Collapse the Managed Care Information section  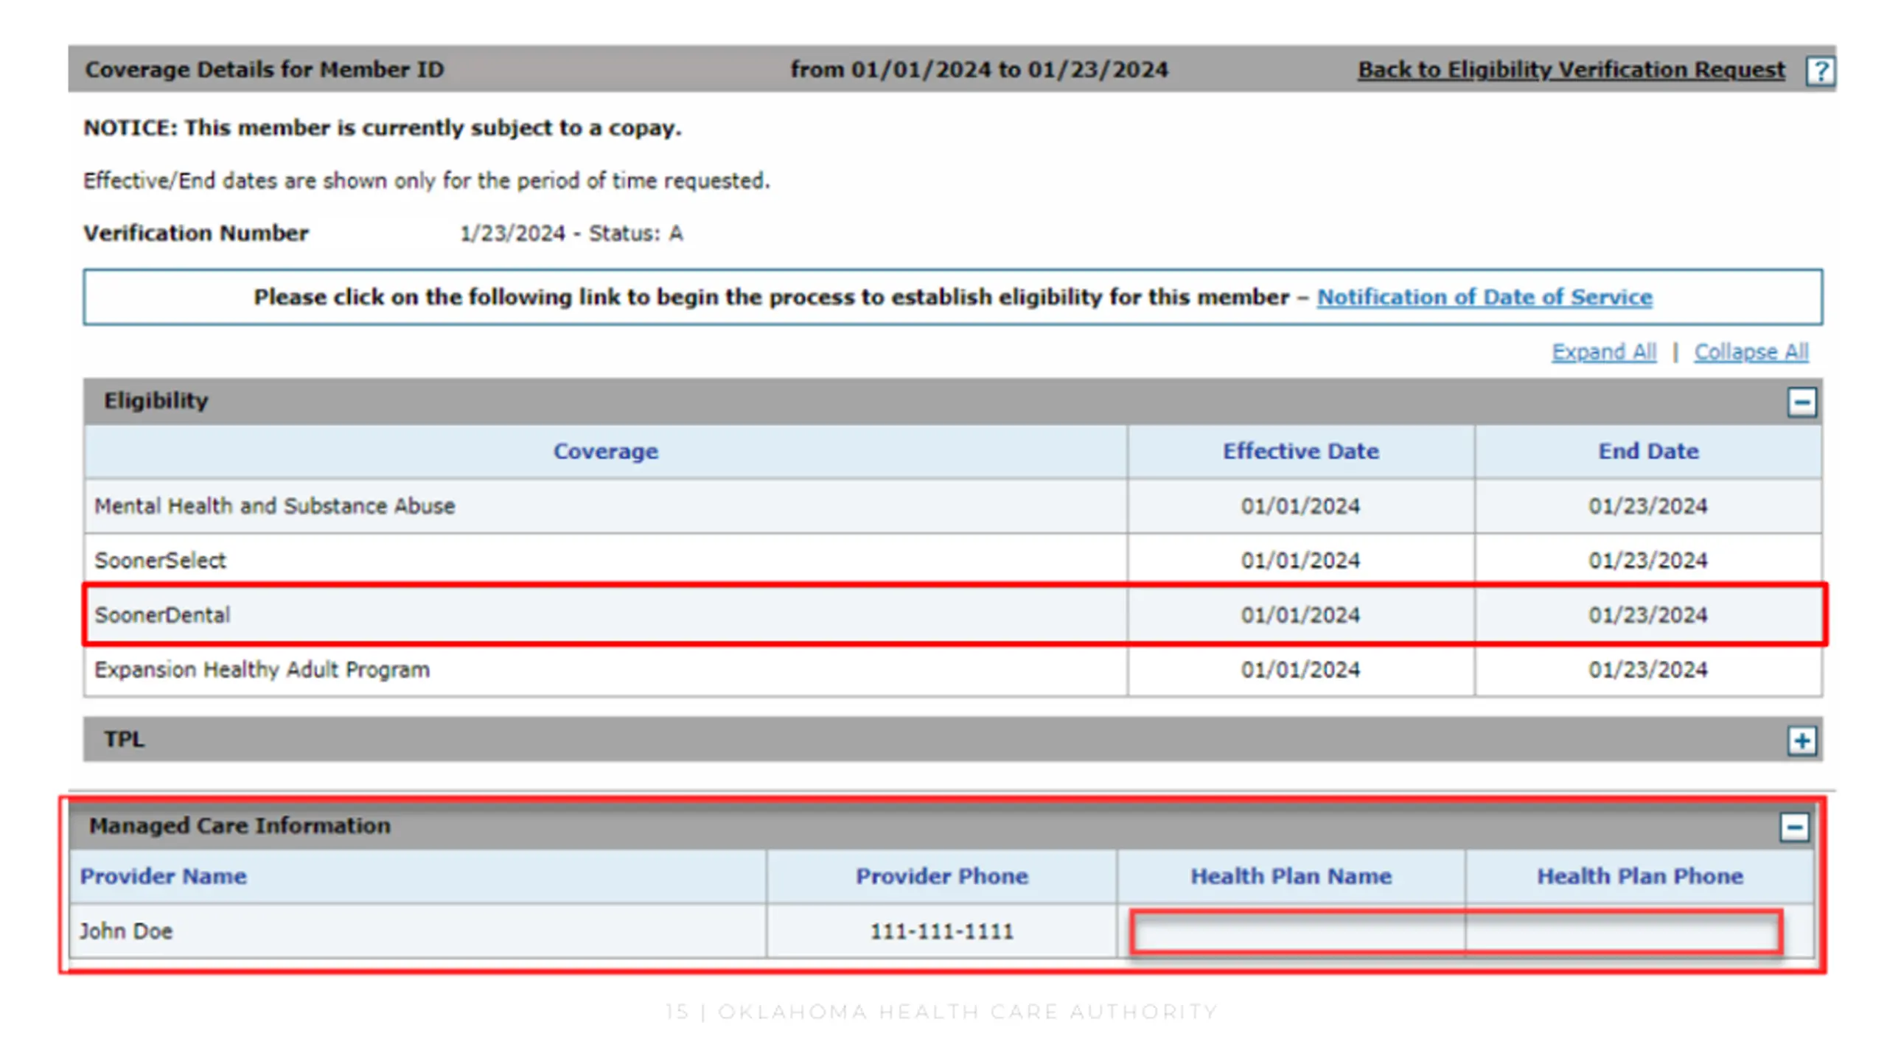pos(1794,827)
